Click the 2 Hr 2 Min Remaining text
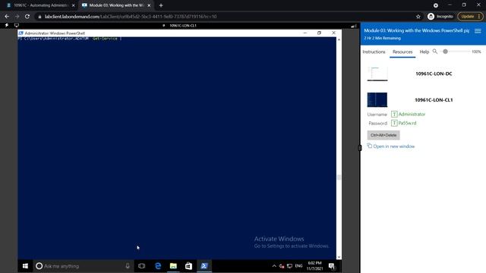Screen dimensions: 486x273 point(382,38)
